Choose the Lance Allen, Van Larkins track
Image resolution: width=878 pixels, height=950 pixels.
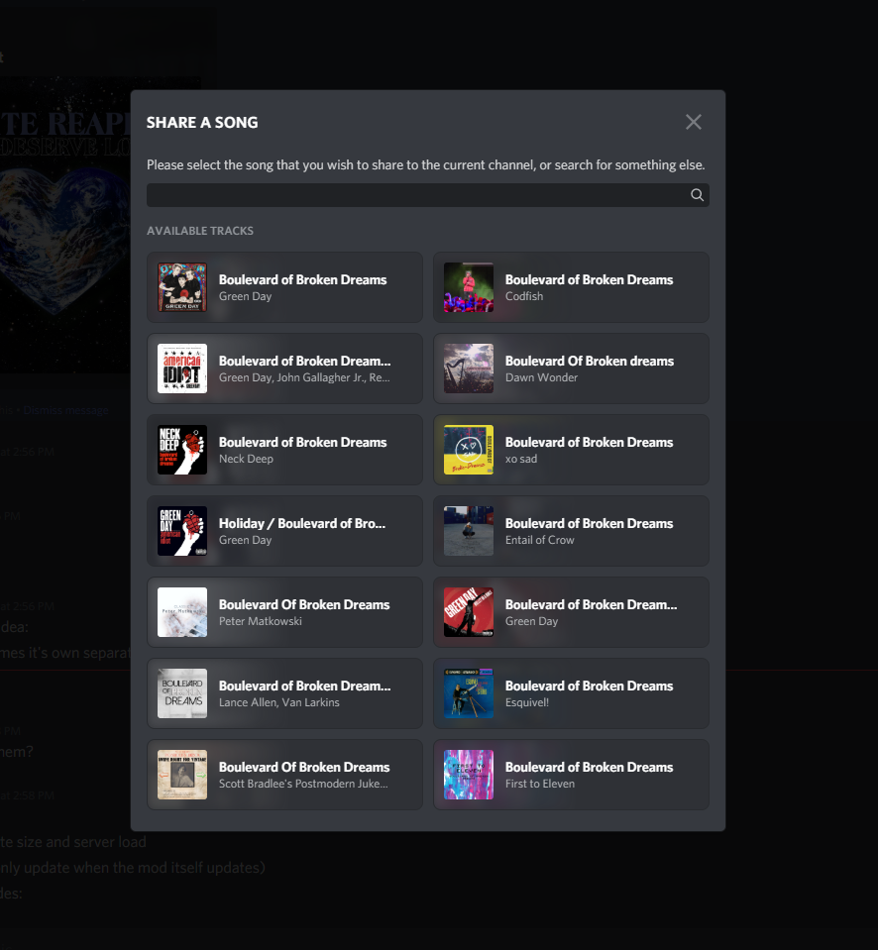click(284, 693)
